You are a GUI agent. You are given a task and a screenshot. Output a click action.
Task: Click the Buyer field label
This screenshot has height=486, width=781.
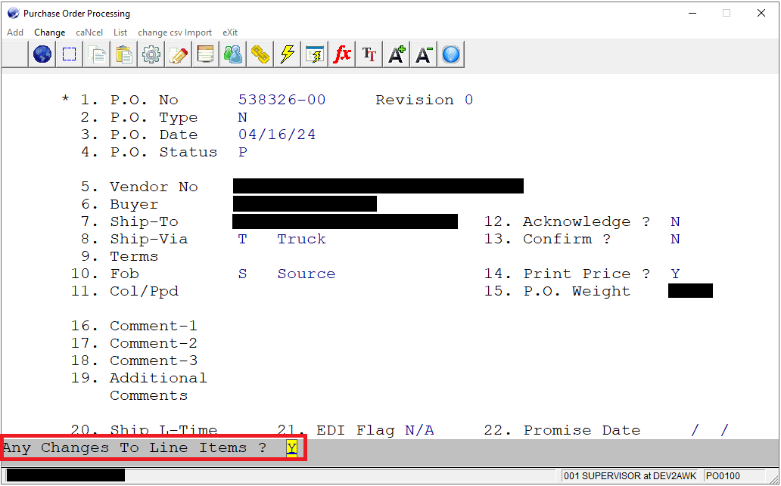[134, 204]
